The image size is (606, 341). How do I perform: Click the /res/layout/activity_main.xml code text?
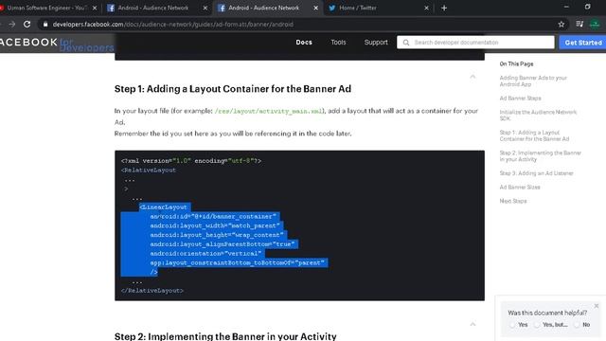[x=269, y=111]
